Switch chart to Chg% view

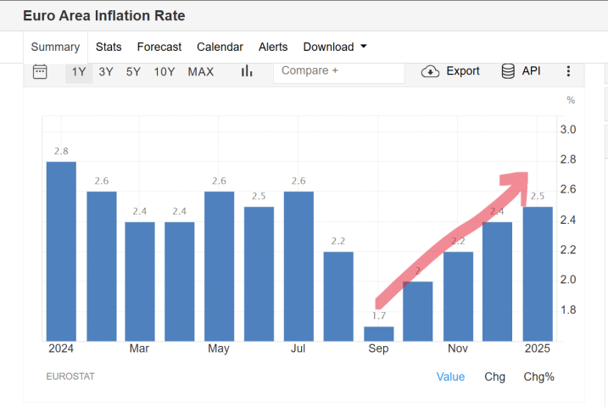(x=538, y=376)
